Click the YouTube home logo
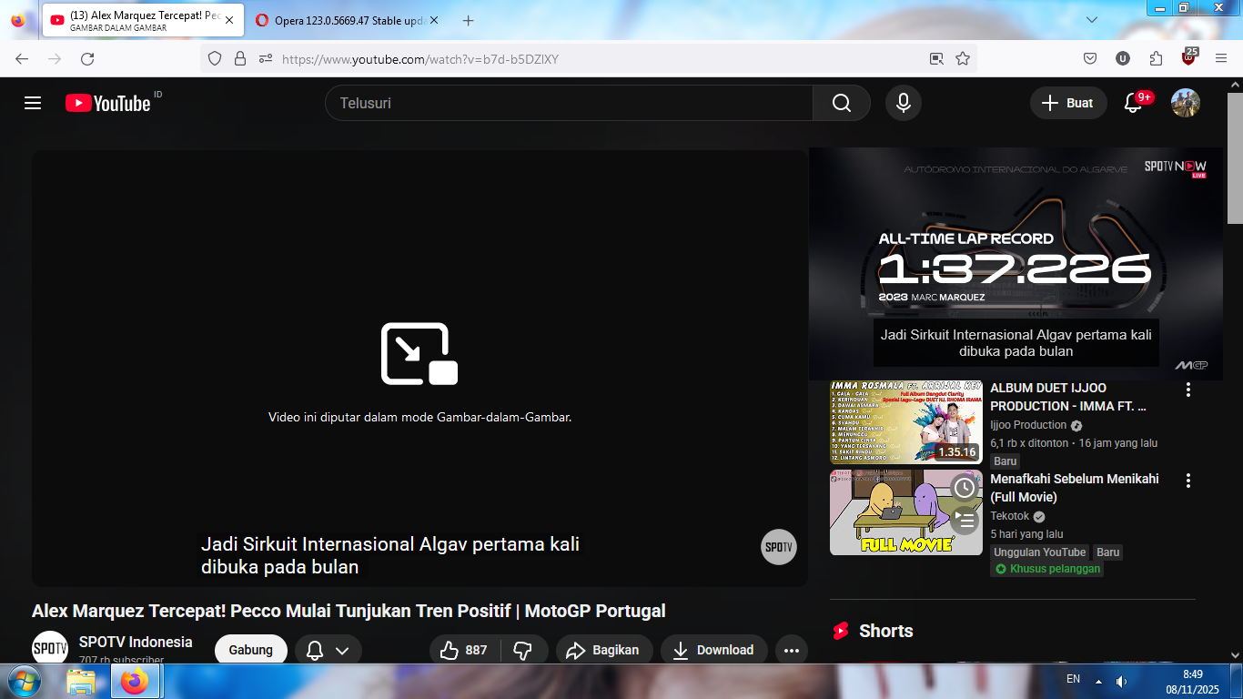 point(107,103)
